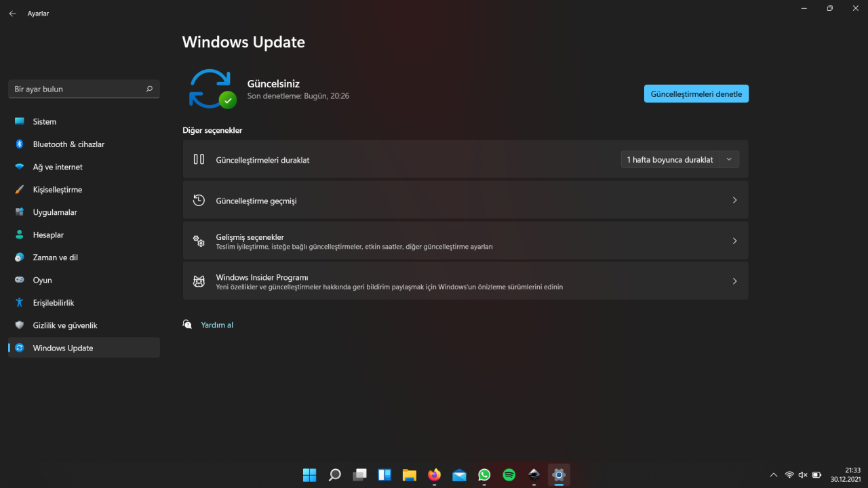Launch File Explorer from taskbar
The height and width of the screenshot is (488, 868).
(x=409, y=474)
